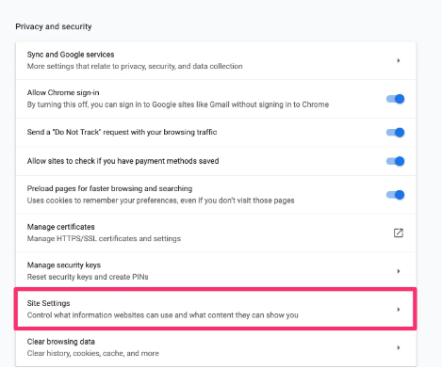Select the Clear browsing data title
The width and height of the screenshot is (442, 369).
click(61, 342)
